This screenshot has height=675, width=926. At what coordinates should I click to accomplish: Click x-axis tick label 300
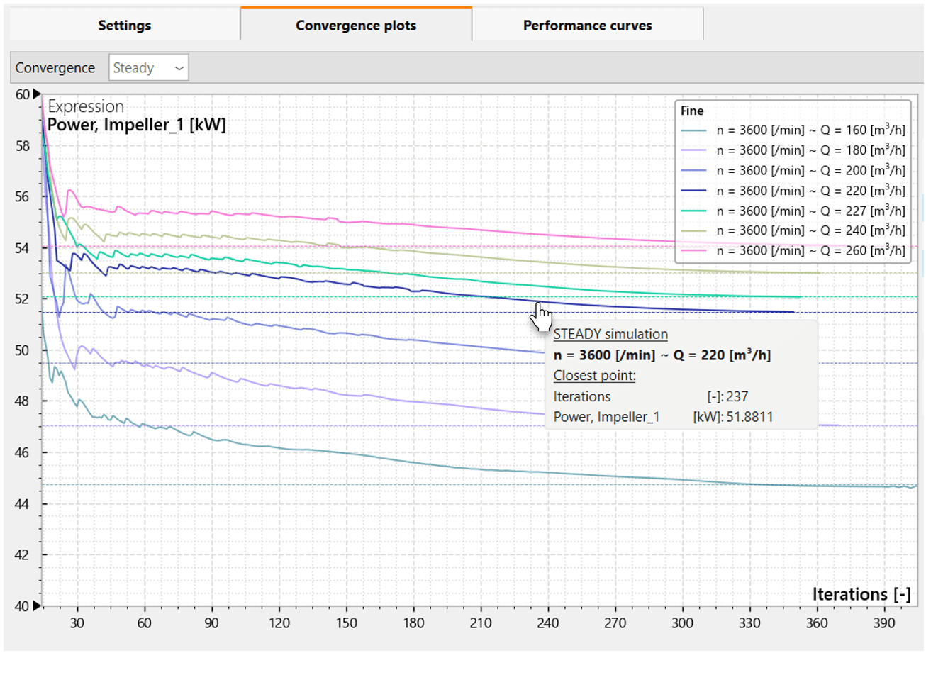click(682, 623)
